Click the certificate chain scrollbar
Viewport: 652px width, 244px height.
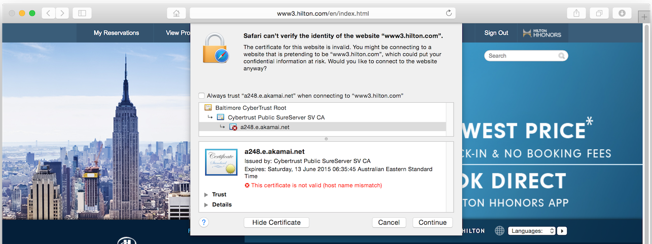(x=450, y=119)
